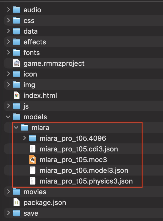Select the game.rmmzproject file name
The image size is (163, 221).
tap(54, 64)
